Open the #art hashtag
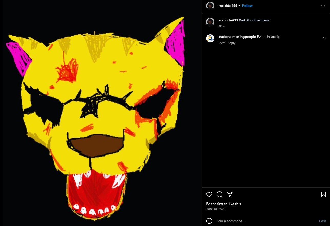Viewport: 330px width, 226px height. [x=242, y=20]
